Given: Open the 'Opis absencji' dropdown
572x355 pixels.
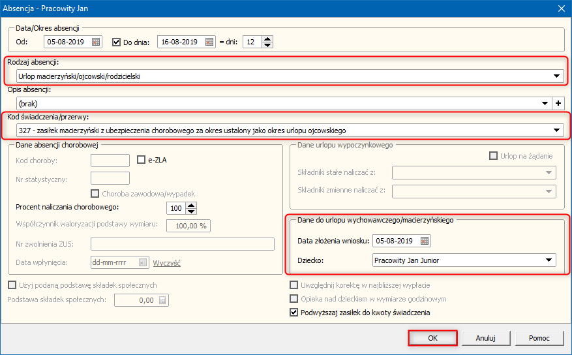Looking at the screenshot, I should coord(545,103).
